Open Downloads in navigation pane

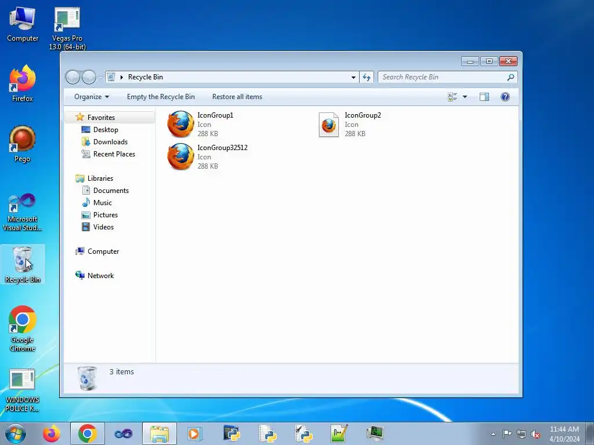tap(110, 142)
